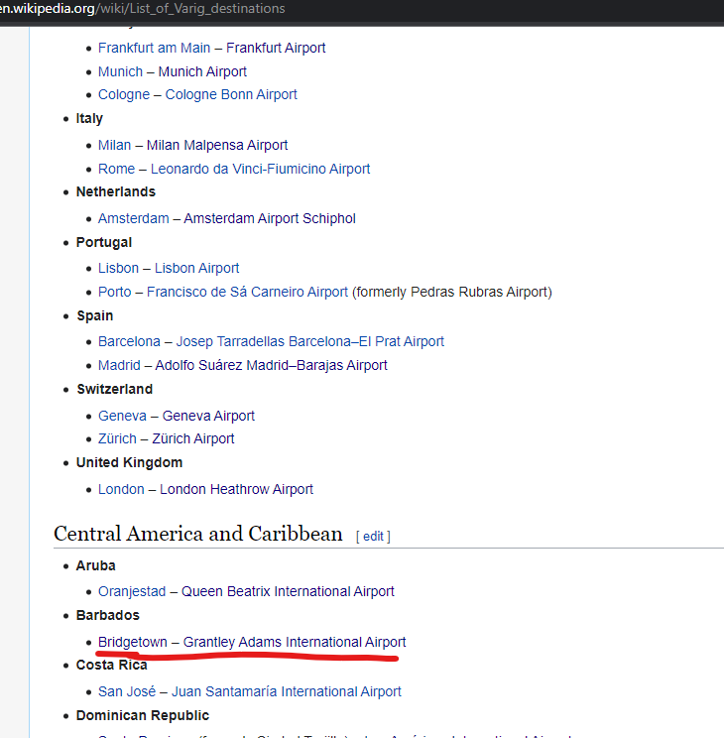Open the San José city link

coord(127,692)
